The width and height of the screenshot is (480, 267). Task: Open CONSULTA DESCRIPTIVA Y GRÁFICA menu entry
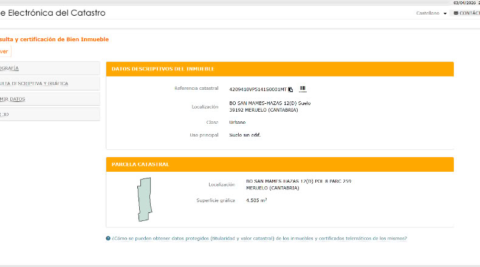(x=50, y=84)
